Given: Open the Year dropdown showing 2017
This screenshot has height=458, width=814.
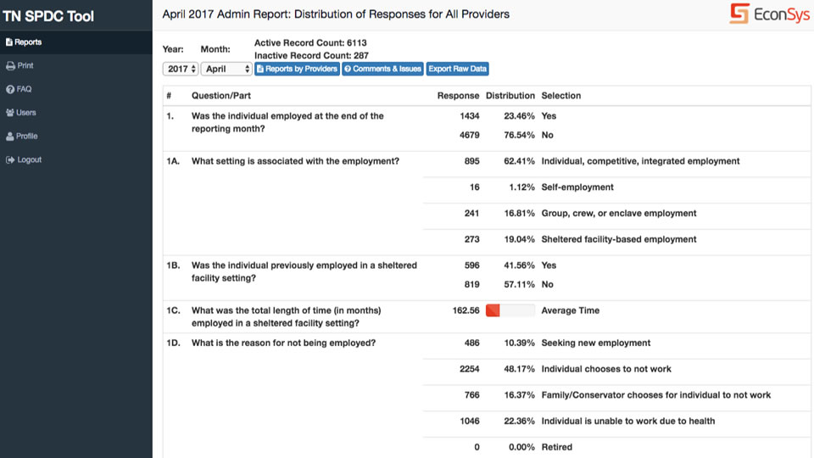Looking at the screenshot, I should [180, 69].
